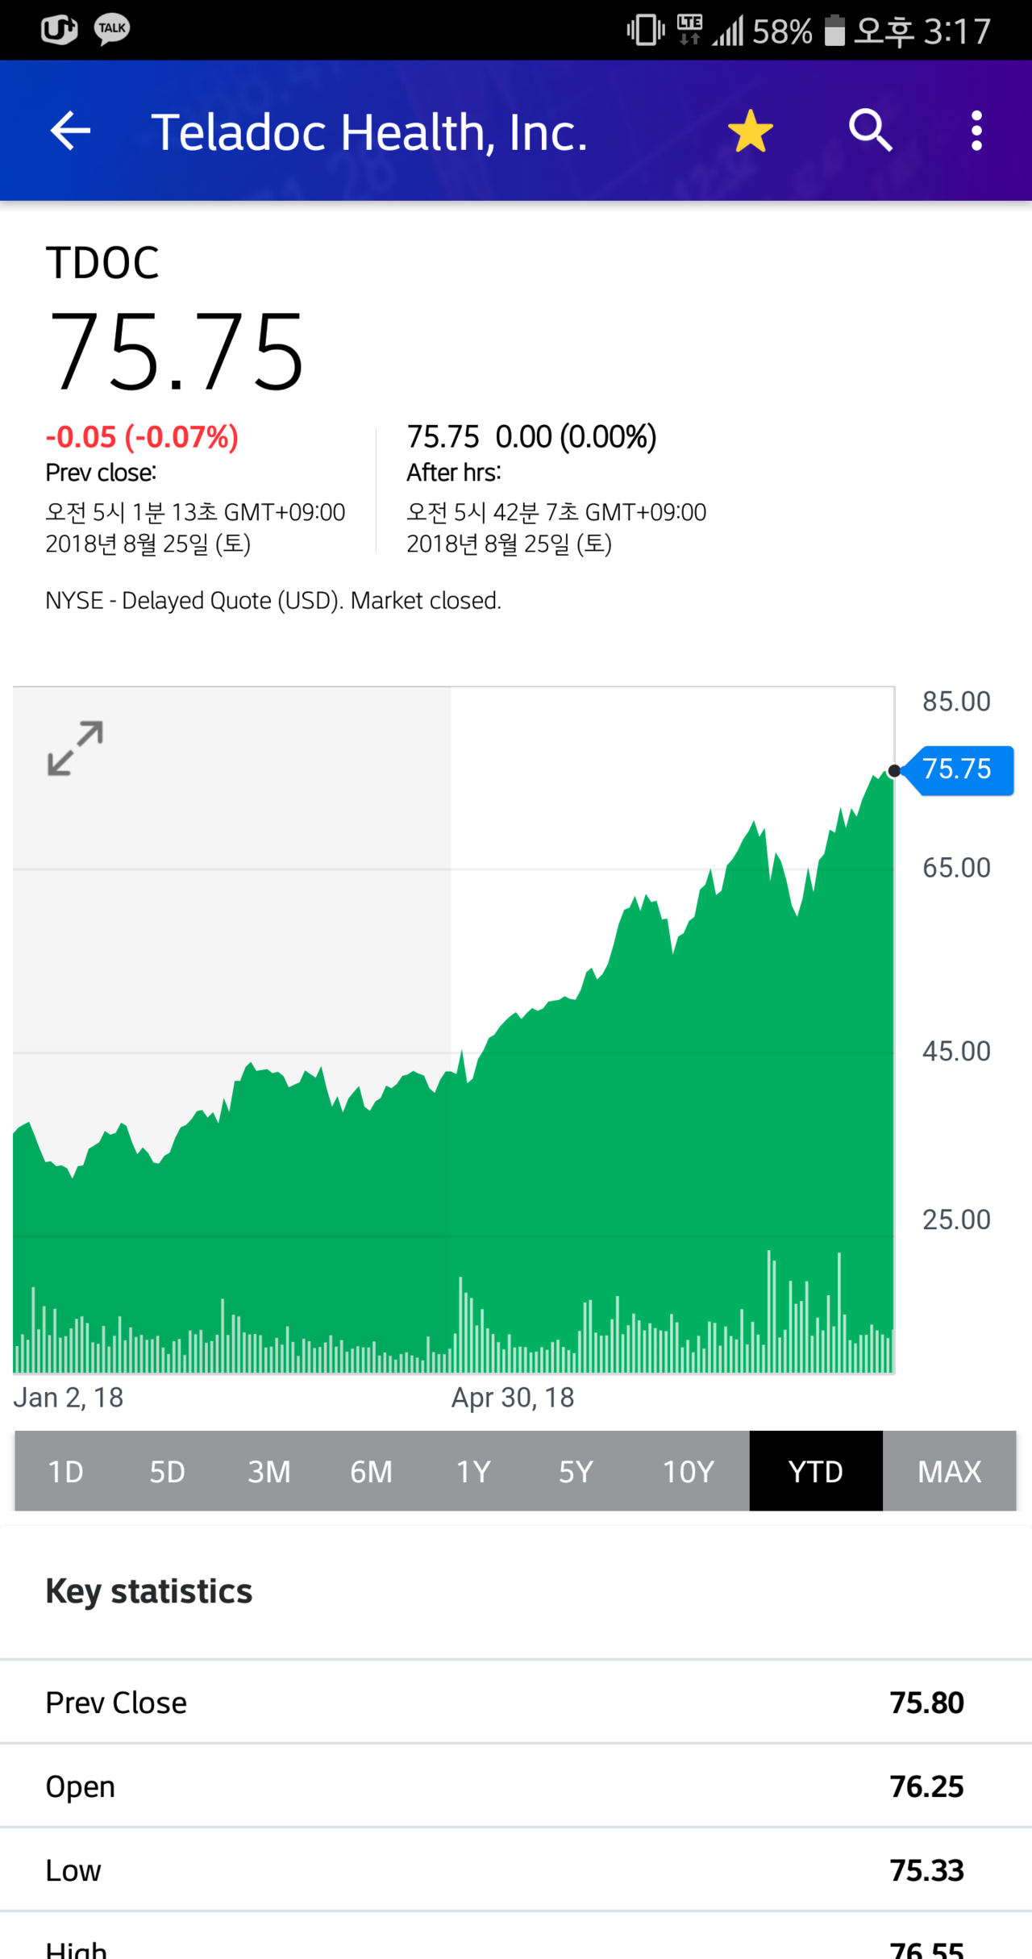
Task: Tap the LTE signal indicator icon
Action: (x=689, y=29)
